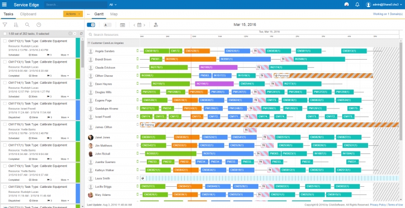Switch to the Map tab
This screenshot has height=208, width=405.
pyautogui.click(x=114, y=14)
